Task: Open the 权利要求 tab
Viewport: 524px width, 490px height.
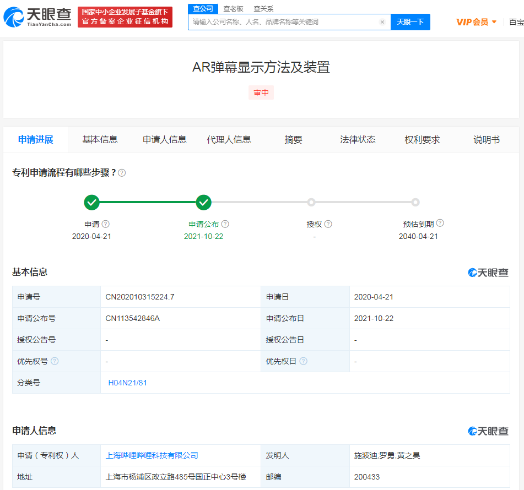Action: [x=422, y=139]
